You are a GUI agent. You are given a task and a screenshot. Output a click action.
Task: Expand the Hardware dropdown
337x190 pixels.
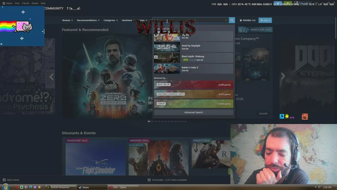click(128, 20)
